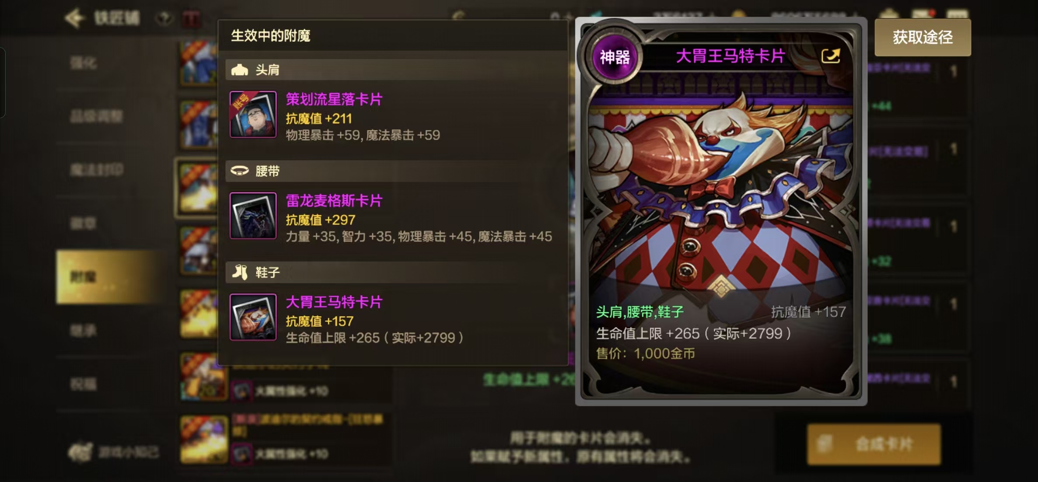Open the share icon on the card title
The image size is (1038, 482).
(830, 56)
